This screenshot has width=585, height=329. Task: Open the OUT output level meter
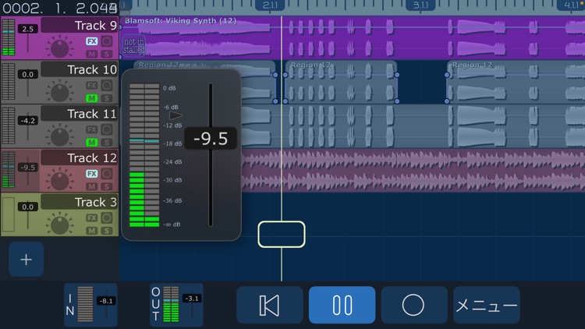176,305
